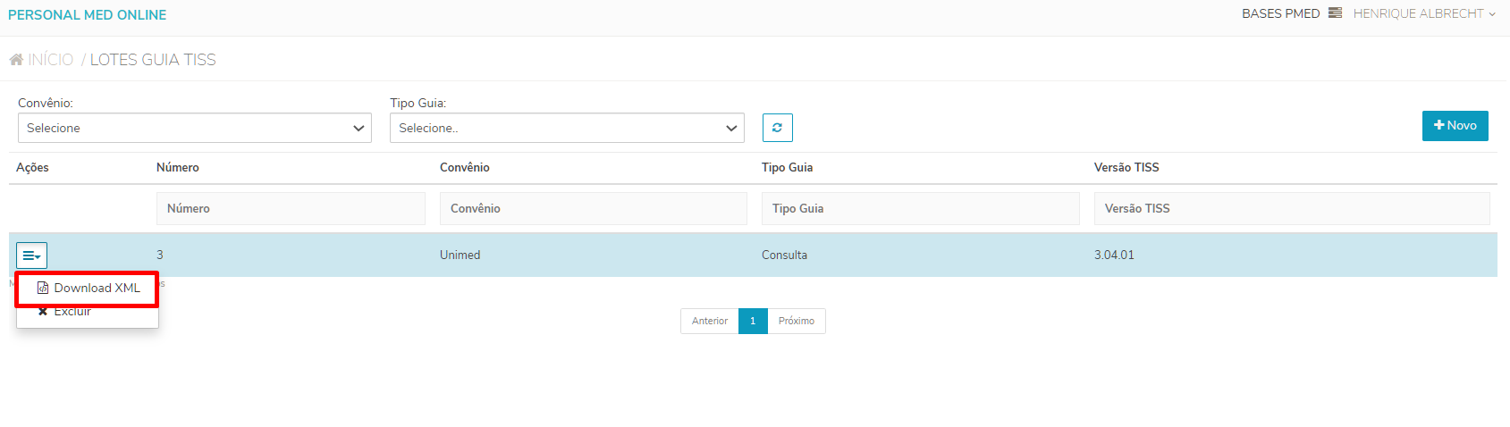The image size is (1510, 427).
Task: Click the Consulta cell in the table
Action: (785, 255)
